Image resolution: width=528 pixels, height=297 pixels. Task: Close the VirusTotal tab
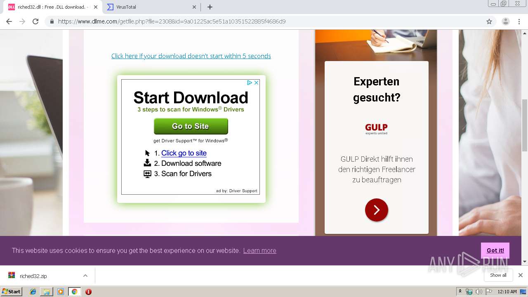point(194,7)
